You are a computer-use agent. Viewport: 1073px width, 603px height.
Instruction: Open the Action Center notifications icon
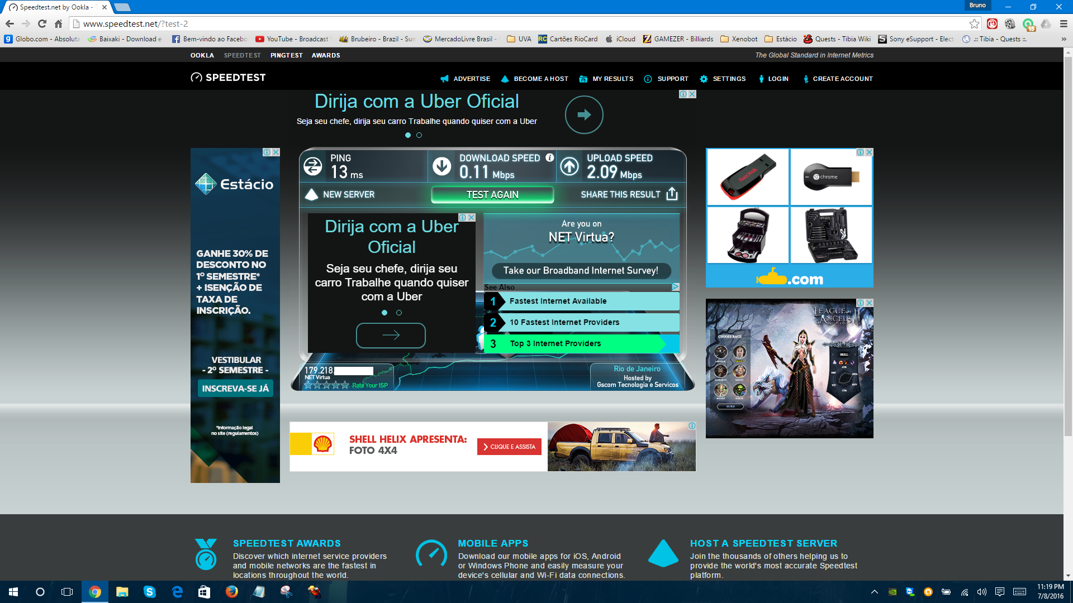click(1000, 592)
